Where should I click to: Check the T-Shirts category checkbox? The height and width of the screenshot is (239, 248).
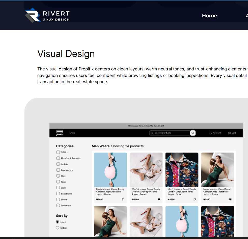pyautogui.click(x=58, y=152)
